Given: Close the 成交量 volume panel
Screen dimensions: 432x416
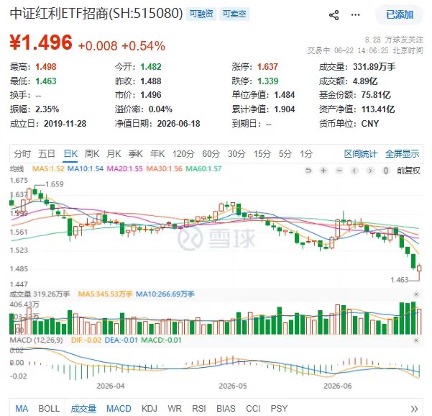Looking at the screenshot, I should tap(416, 294).
